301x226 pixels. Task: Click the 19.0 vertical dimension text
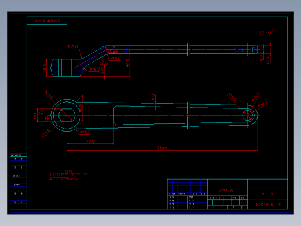point(35,115)
